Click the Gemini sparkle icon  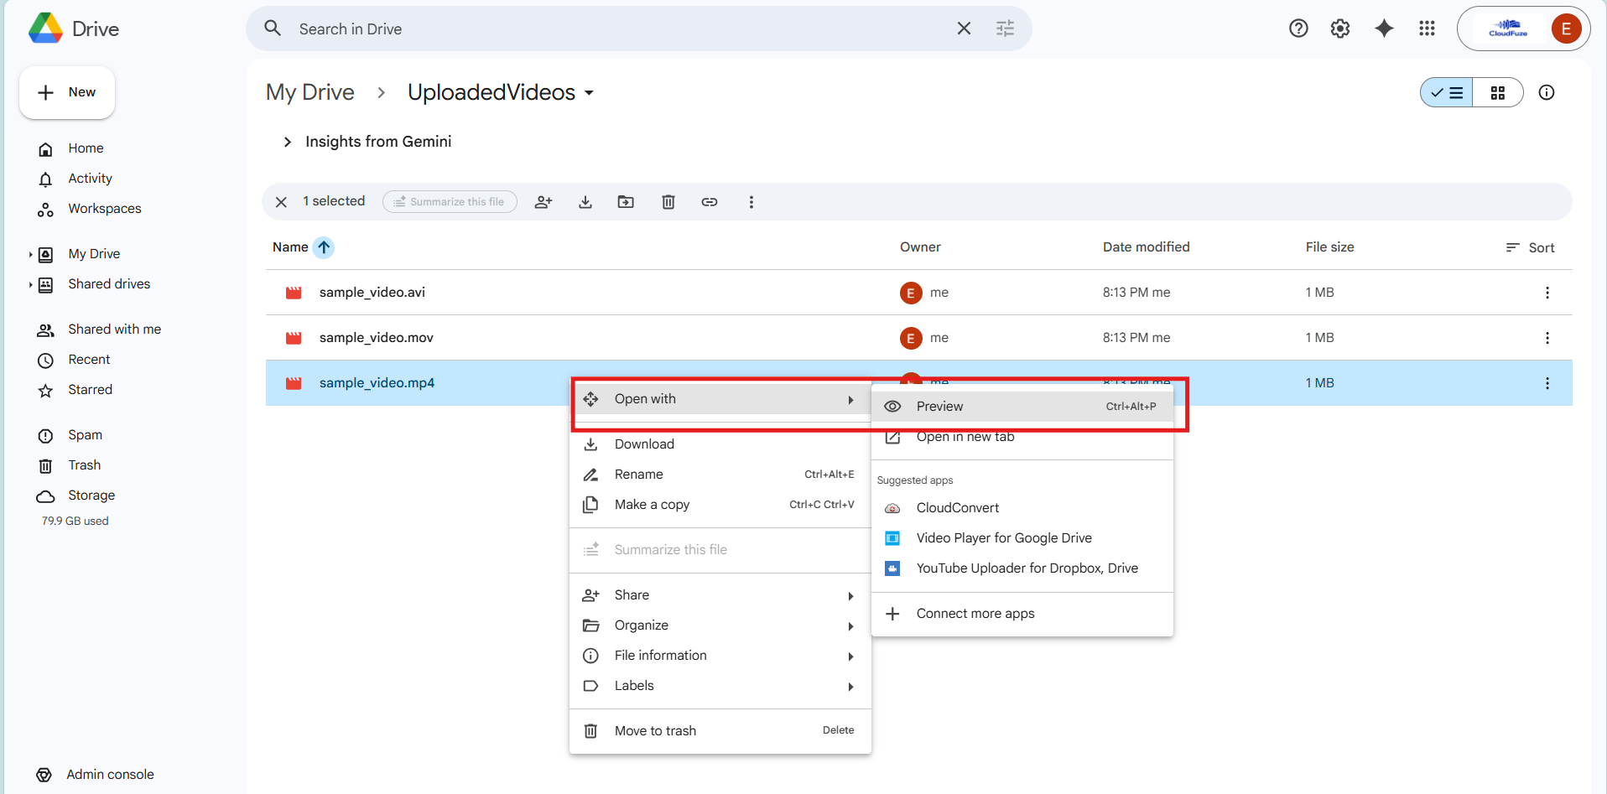click(1383, 28)
